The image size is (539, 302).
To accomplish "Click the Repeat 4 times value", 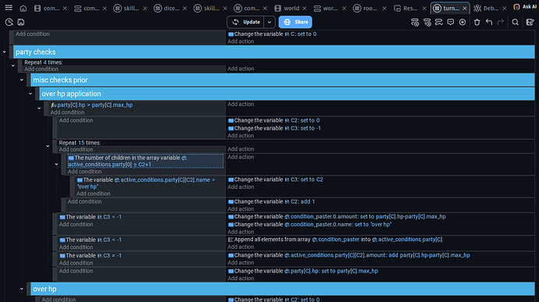I will click(x=45, y=62).
